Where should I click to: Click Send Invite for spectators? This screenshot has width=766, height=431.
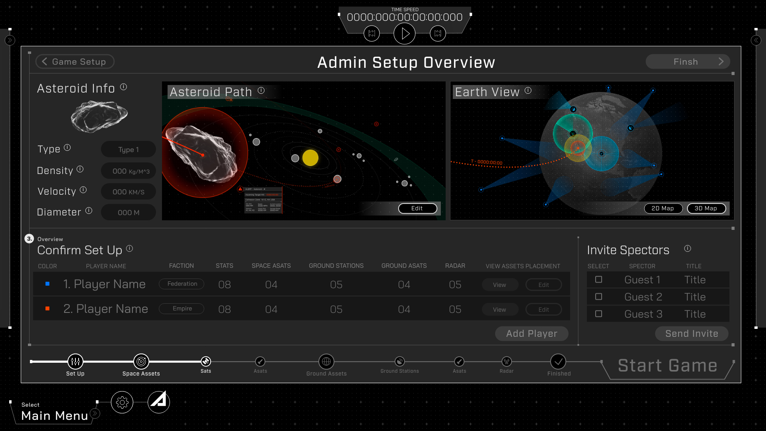pyautogui.click(x=691, y=333)
